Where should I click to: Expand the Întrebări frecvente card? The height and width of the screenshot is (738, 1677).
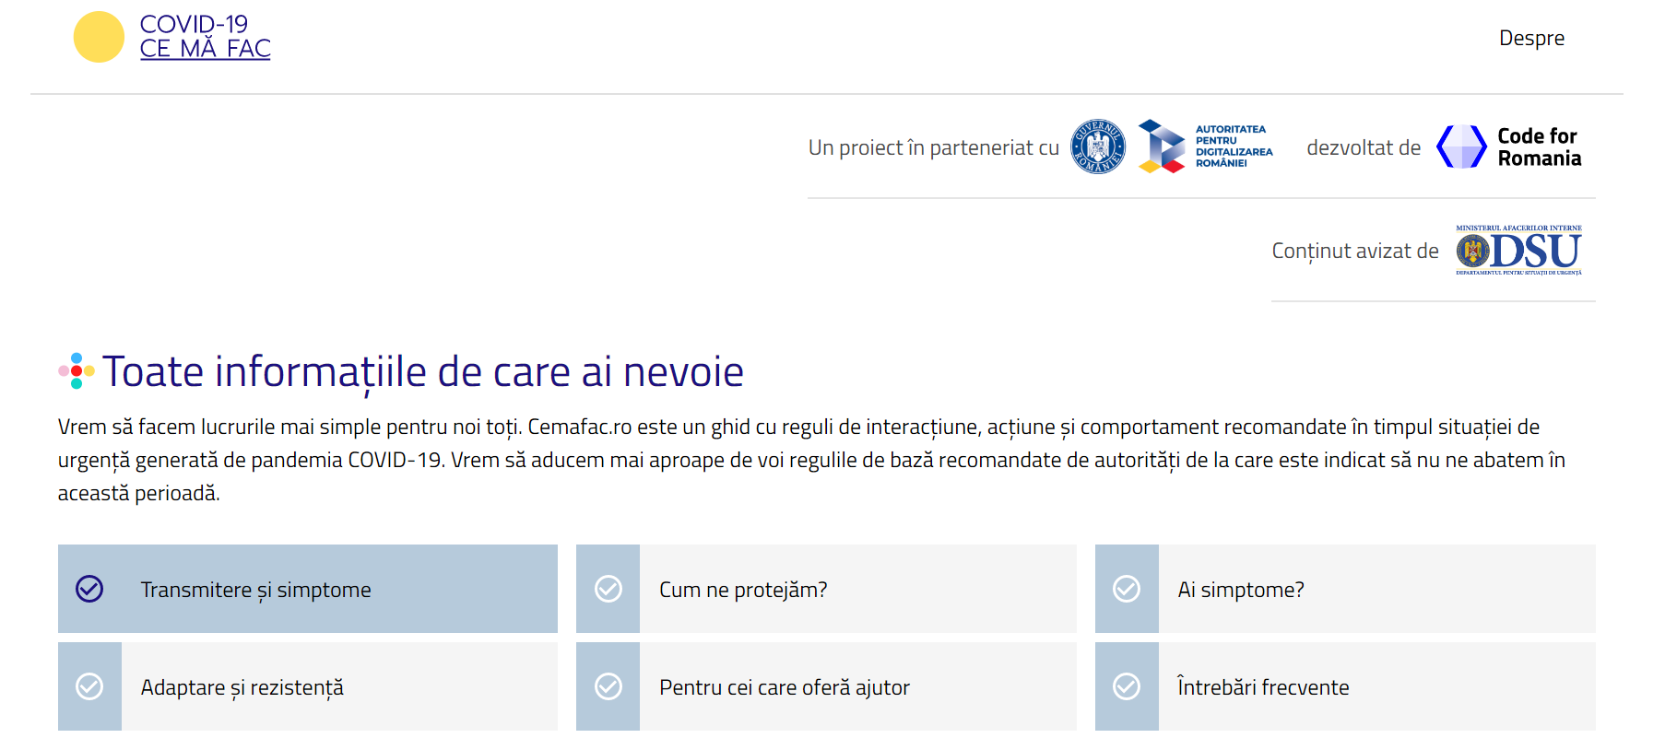pyautogui.click(x=1345, y=686)
